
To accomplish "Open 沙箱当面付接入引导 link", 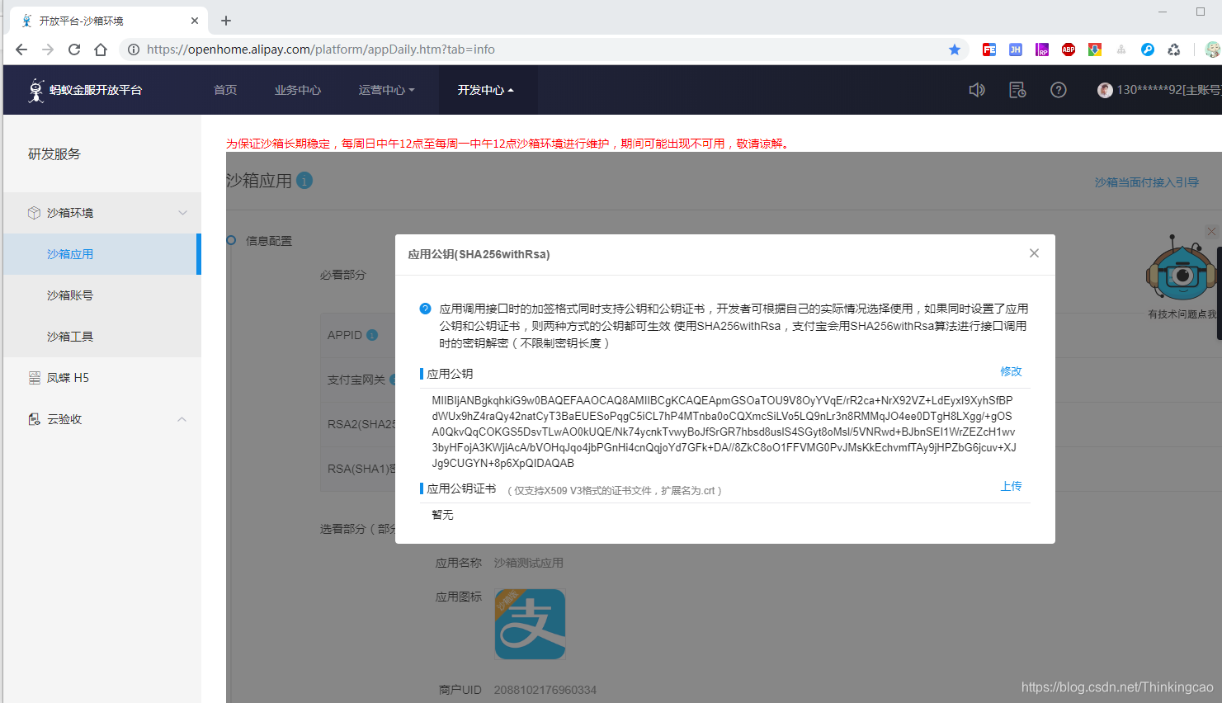I will point(1146,182).
